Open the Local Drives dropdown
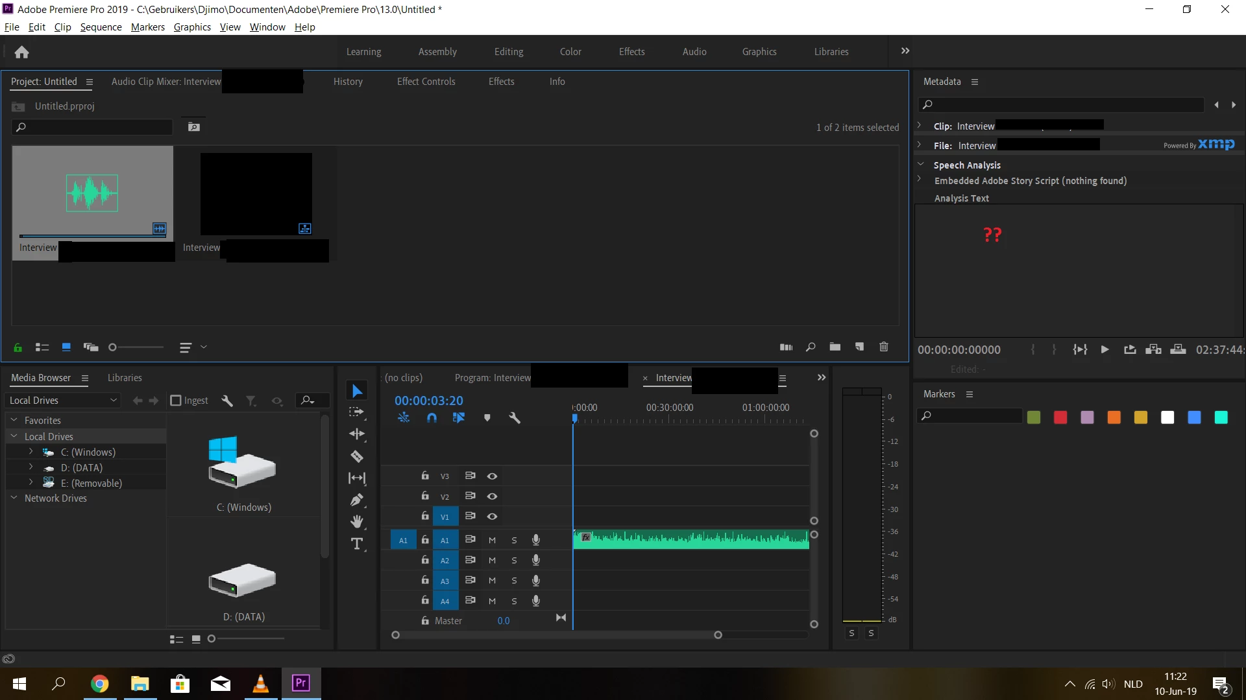The image size is (1246, 700). pyautogui.click(x=62, y=401)
